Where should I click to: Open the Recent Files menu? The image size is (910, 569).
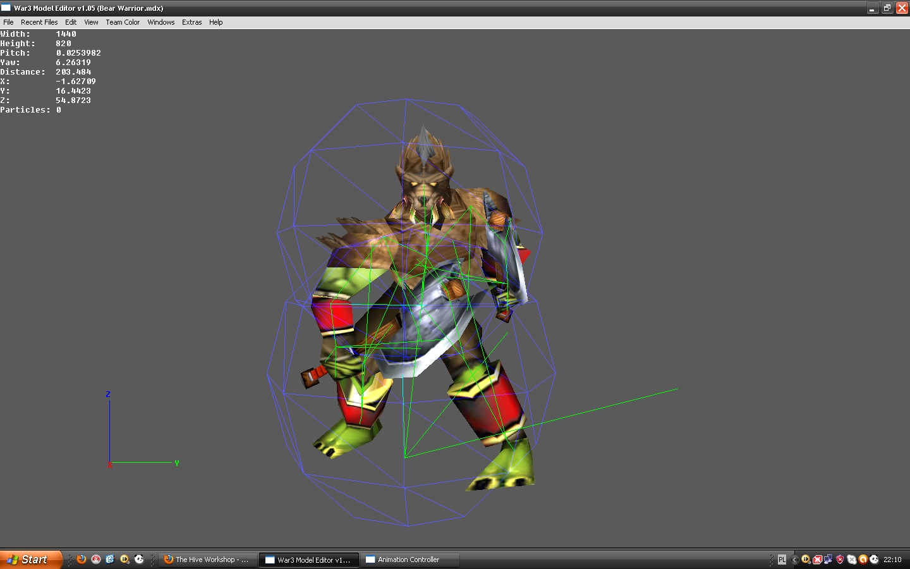point(39,22)
